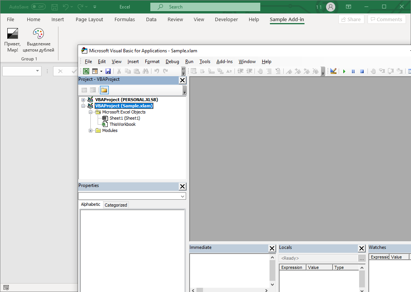Open Find with the binoculars icon

click(x=145, y=71)
